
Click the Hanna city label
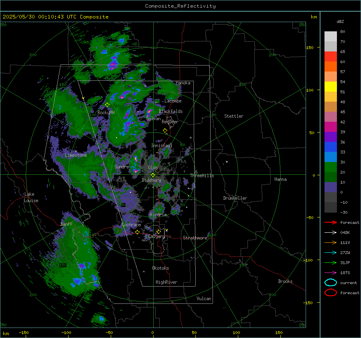tap(280, 179)
